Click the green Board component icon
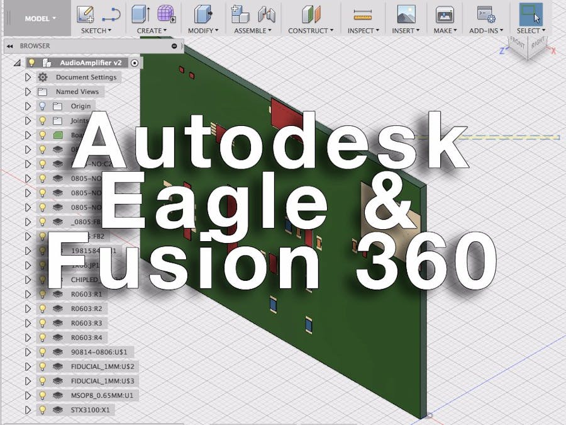The height and width of the screenshot is (425, 566). (x=58, y=135)
